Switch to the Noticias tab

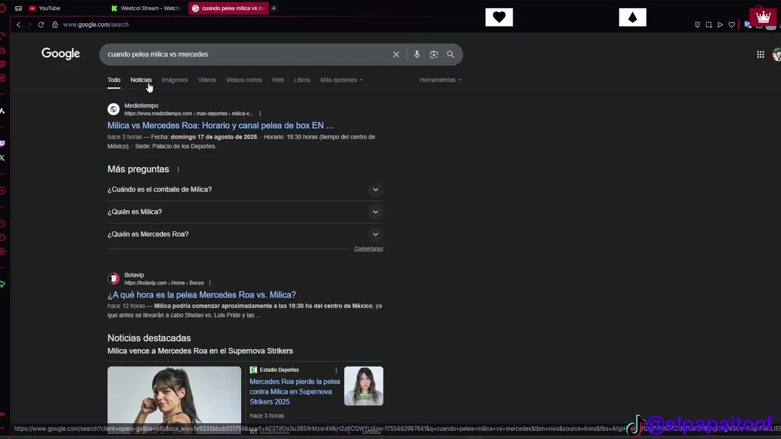141,80
